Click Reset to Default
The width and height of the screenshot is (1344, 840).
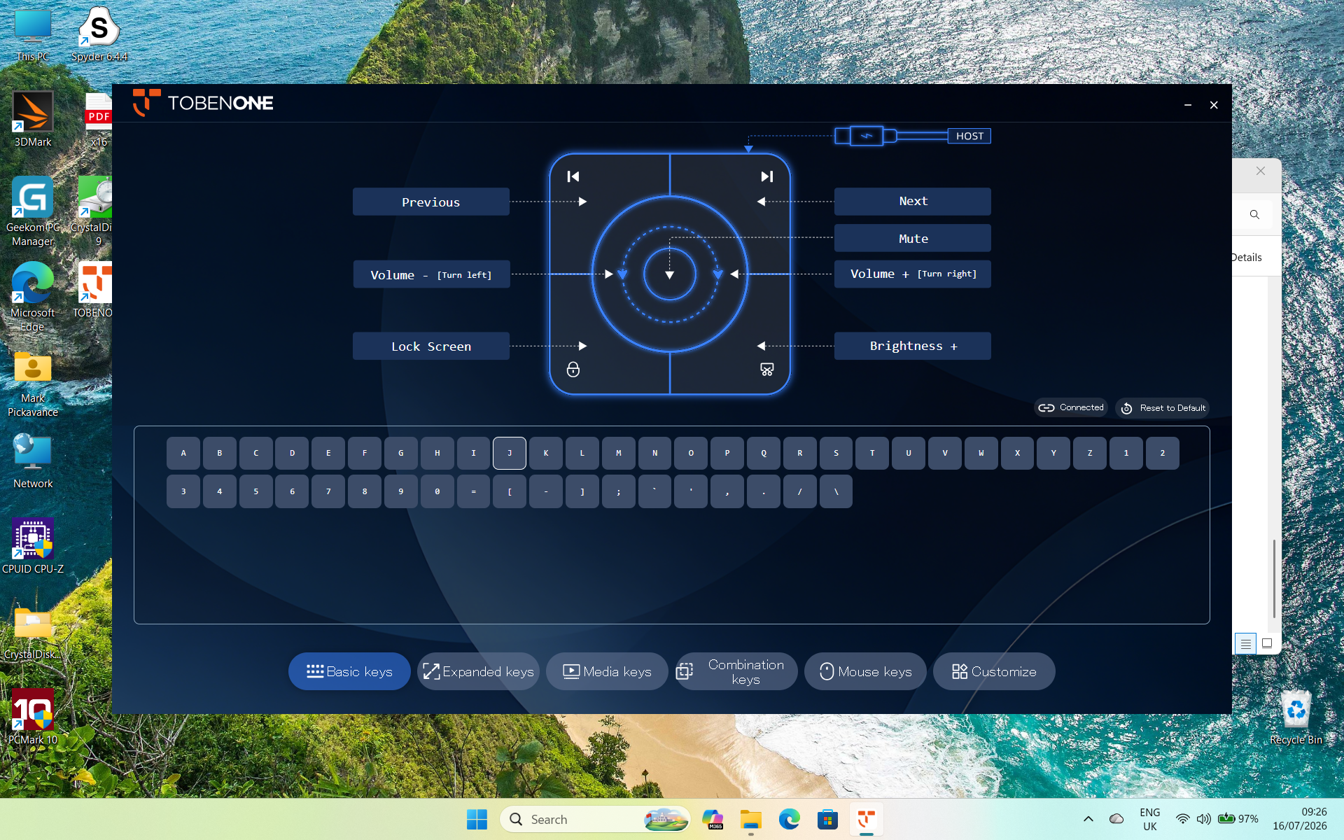1163,408
